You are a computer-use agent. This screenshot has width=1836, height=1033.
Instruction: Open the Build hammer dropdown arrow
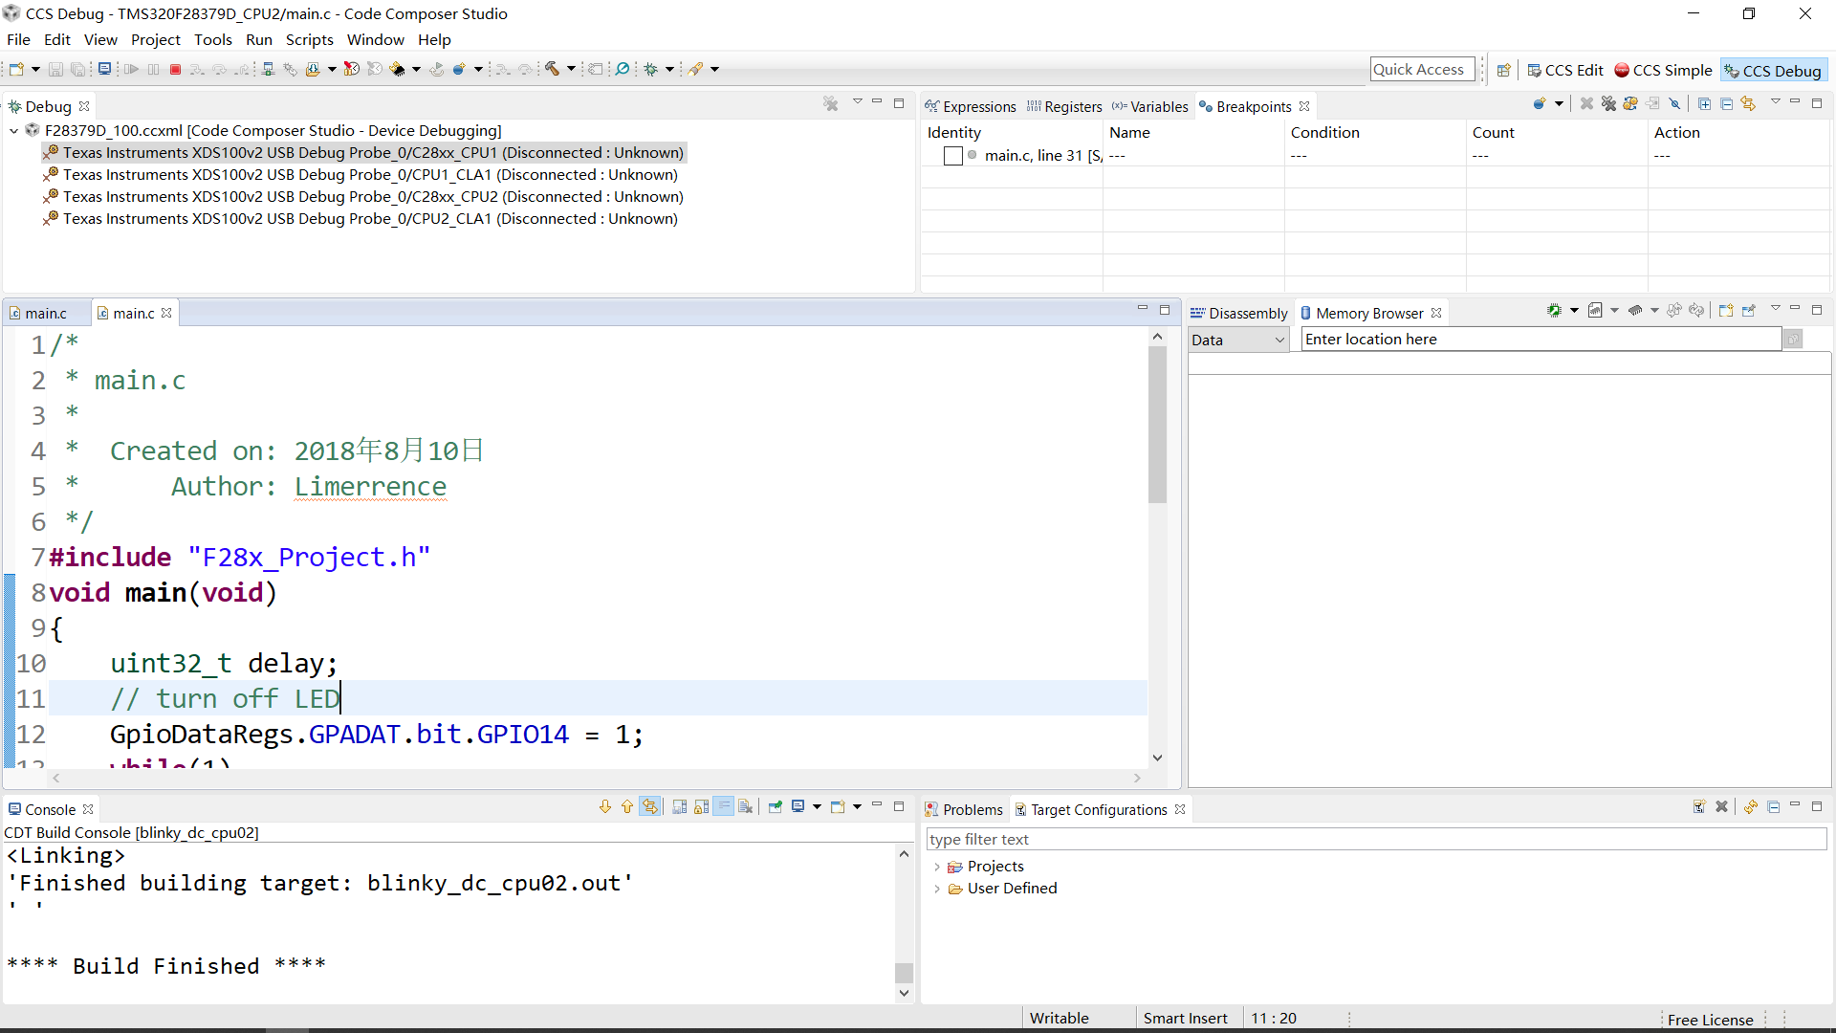572,69
